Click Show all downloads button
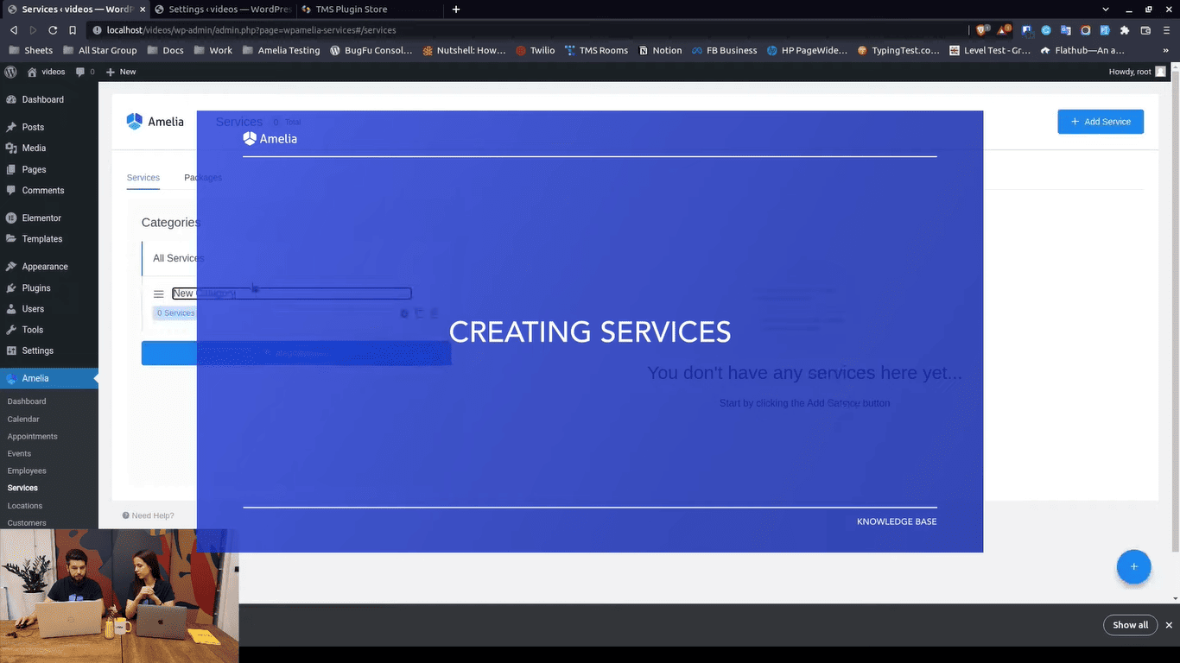The height and width of the screenshot is (663, 1180). pos(1130,625)
